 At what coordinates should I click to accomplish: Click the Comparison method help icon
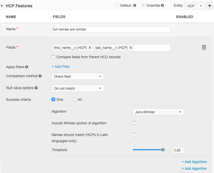[x=40, y=76]
